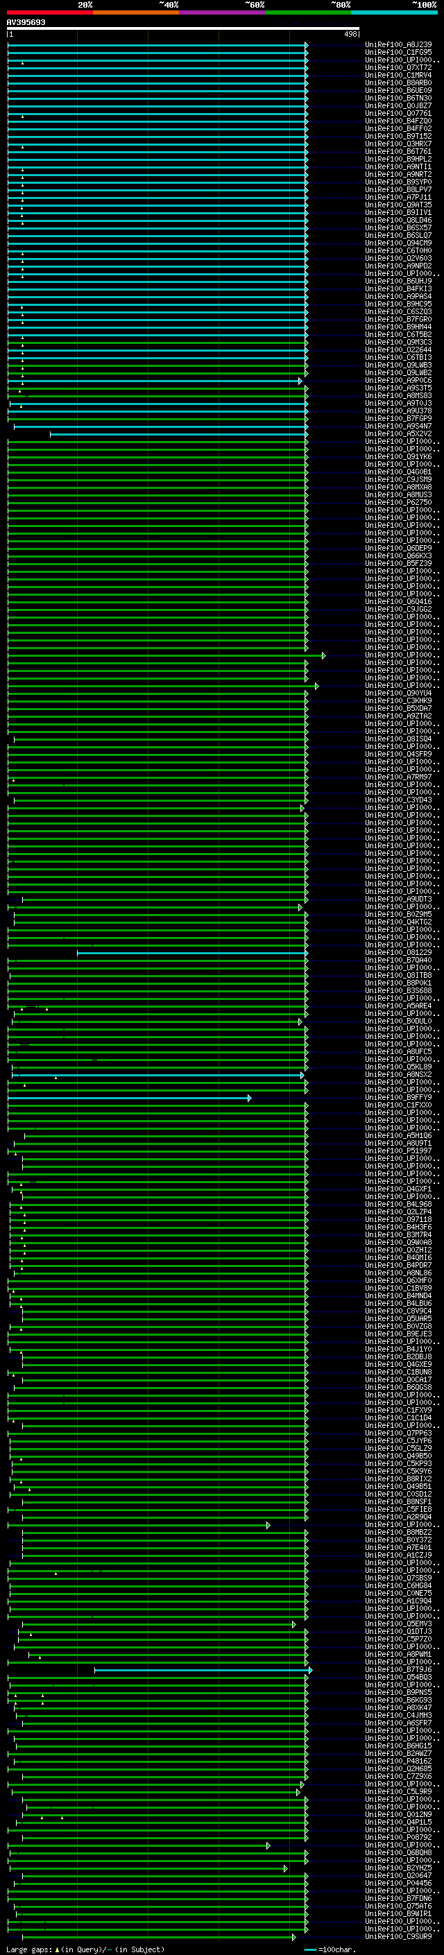Click the orange ~40% identity scale segment
This screenshot has width=444, height=1955.
[136, 13]
